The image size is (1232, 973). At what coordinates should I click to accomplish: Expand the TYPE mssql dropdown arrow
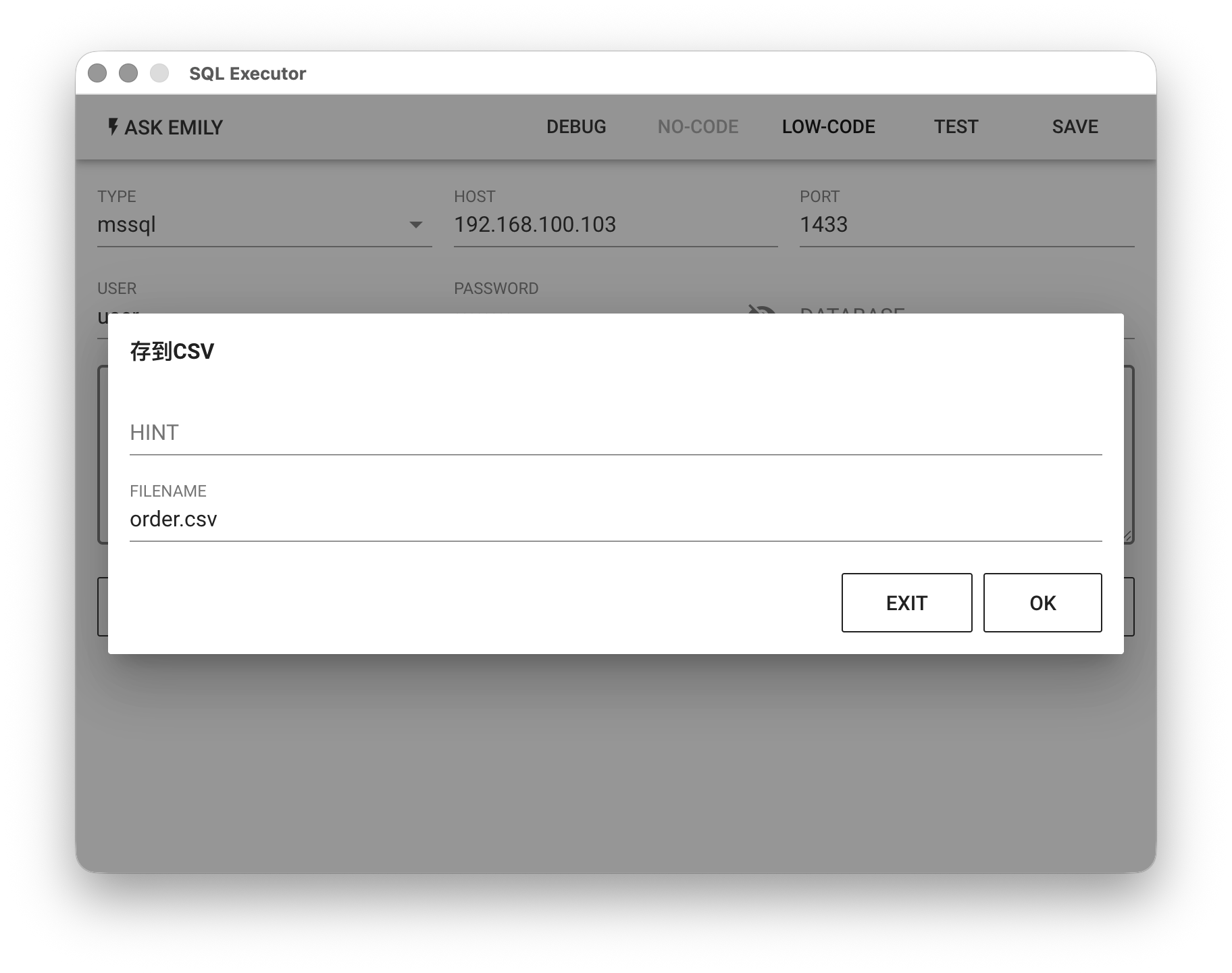pyautogui.click(x=416, y=224)
